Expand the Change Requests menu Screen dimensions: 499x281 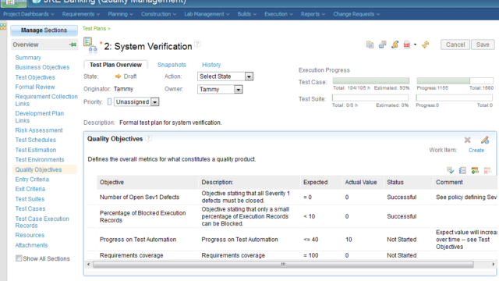356,14
